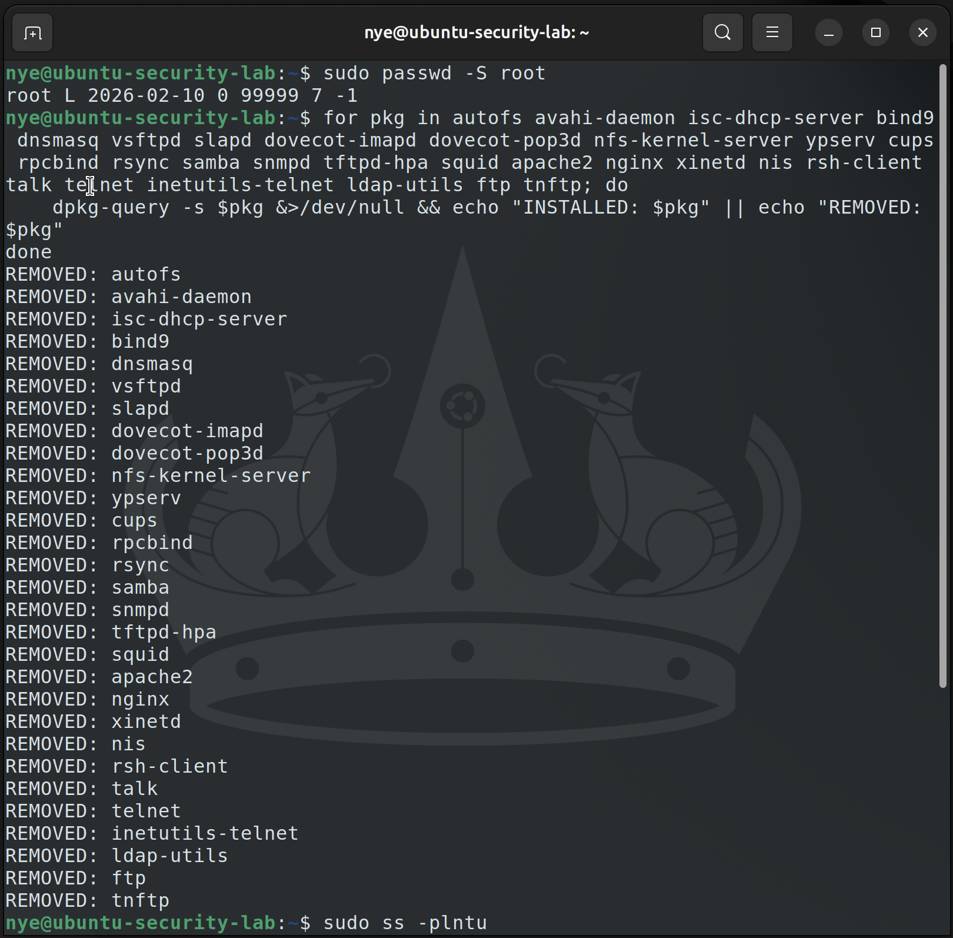Click the 'REMOVED: nfs-kernel-server' line
953x938 pixels.
click(x=158, y=475)
